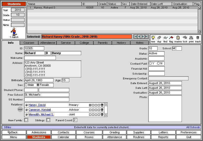Image resolution: width=203 pixels, height=141 pixels.
Task: Click the Year filter field showing 2010
Action: point(18,10)
